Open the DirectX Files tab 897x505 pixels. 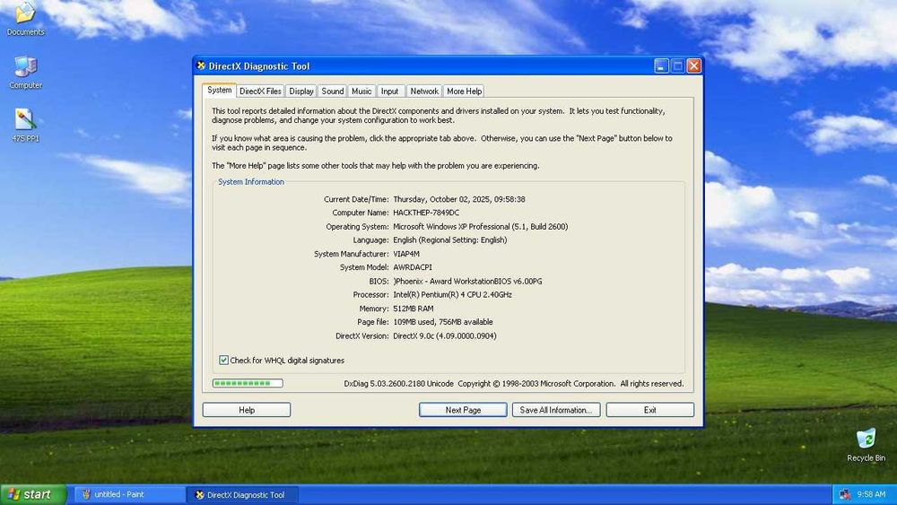(260, 91)
